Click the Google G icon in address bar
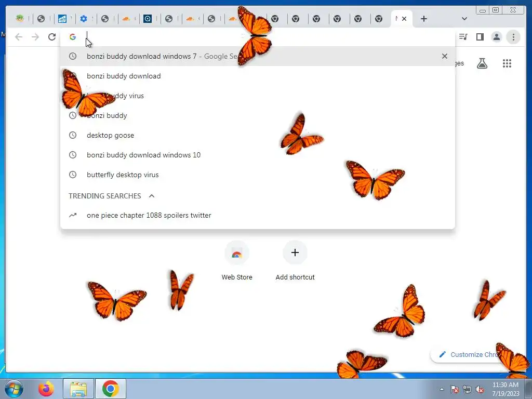The height and width of the screenshot is (399, 532). click(x=73, y=37)
